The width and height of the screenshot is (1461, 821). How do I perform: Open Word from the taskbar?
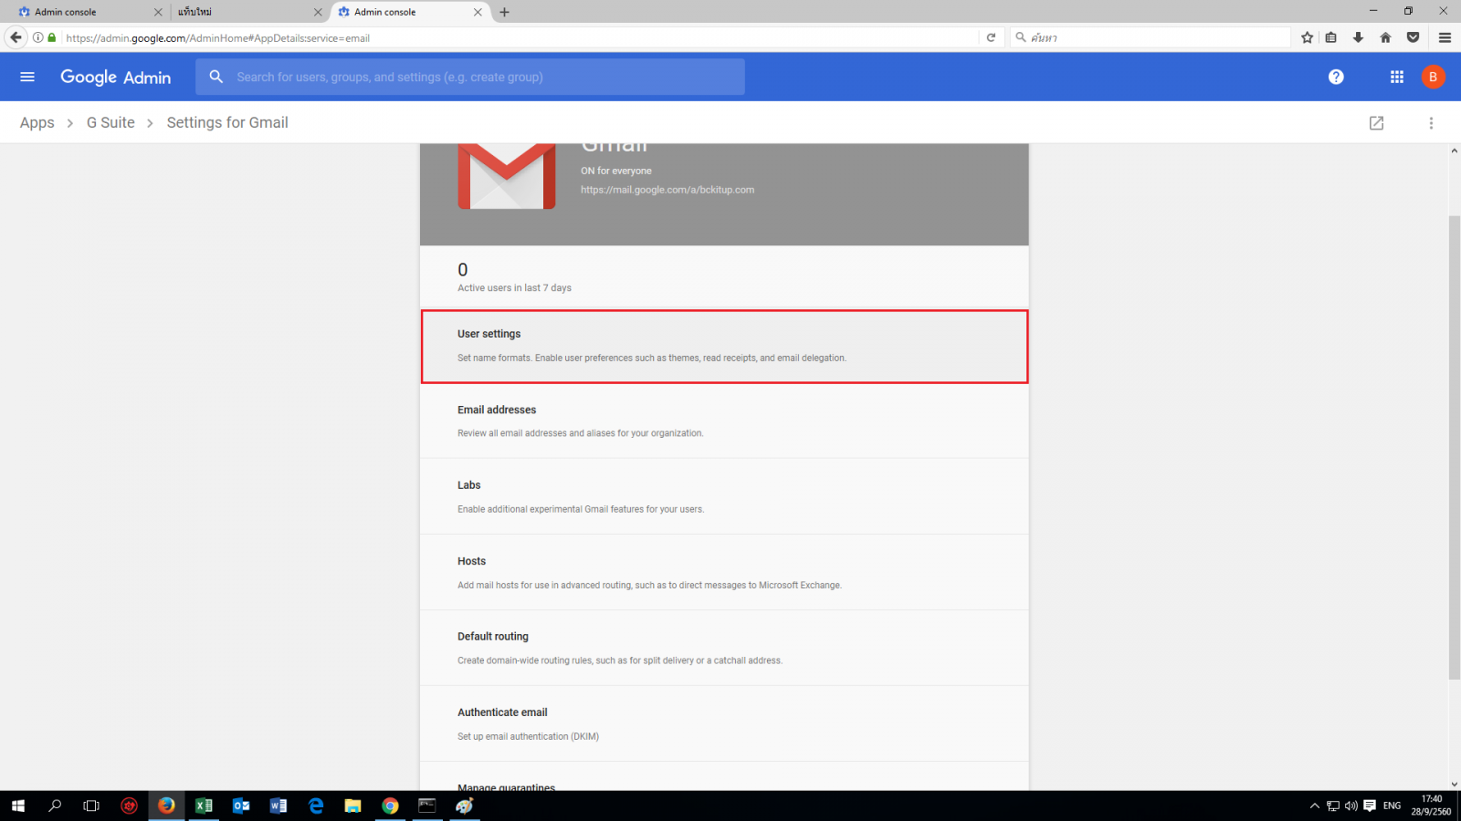click(279, 805)
